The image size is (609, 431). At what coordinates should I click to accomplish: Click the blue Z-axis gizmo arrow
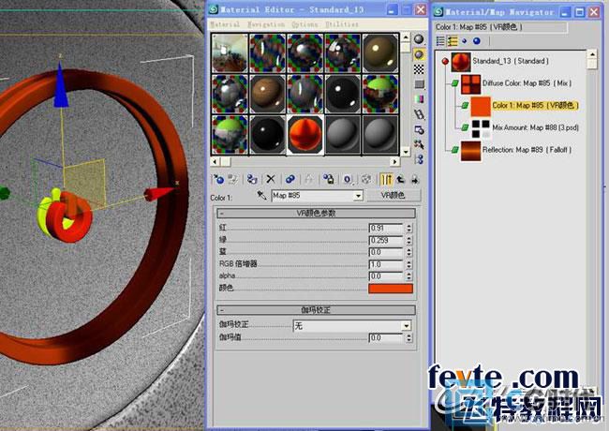click(60, 86)
